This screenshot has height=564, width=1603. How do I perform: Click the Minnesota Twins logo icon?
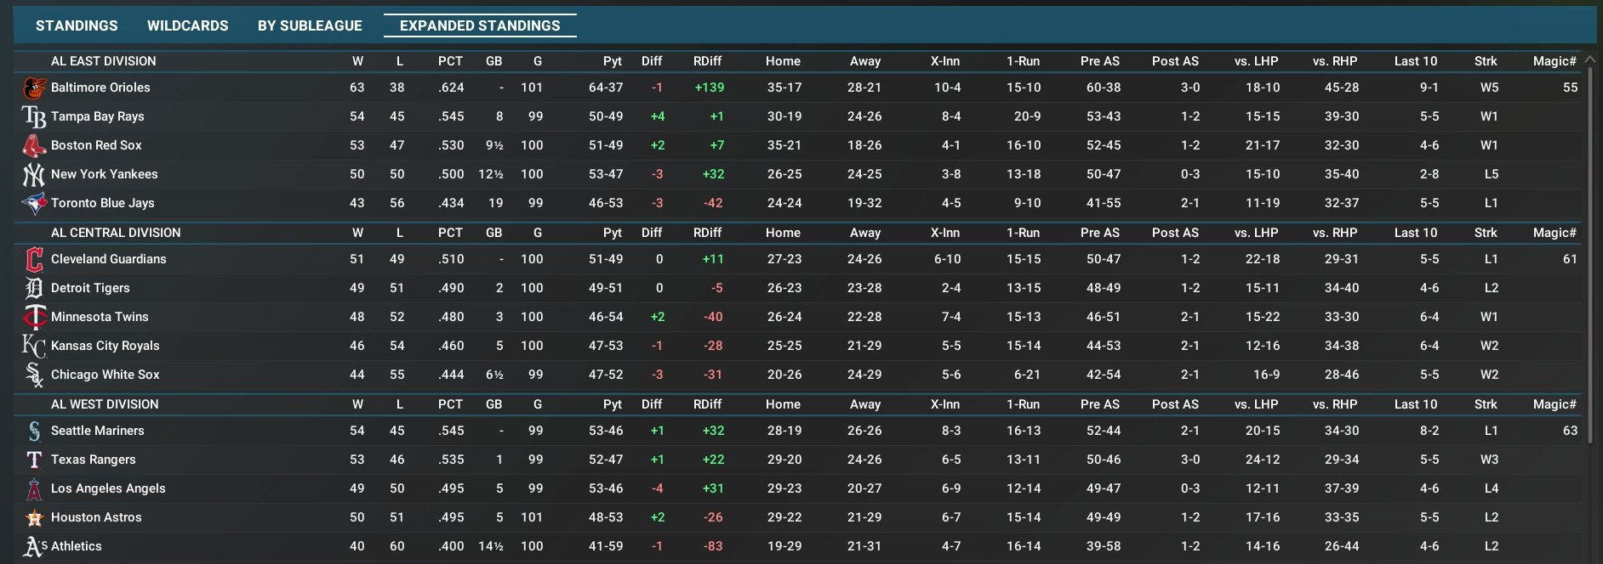(34, 317)
